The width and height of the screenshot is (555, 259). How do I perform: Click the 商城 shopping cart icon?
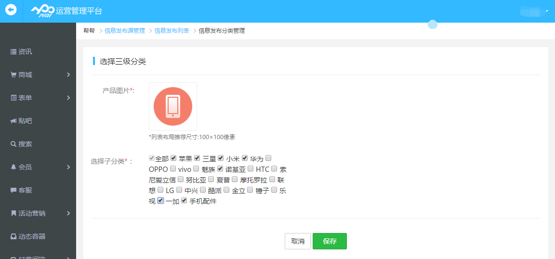pyautogui.click(x=13, y=75)
